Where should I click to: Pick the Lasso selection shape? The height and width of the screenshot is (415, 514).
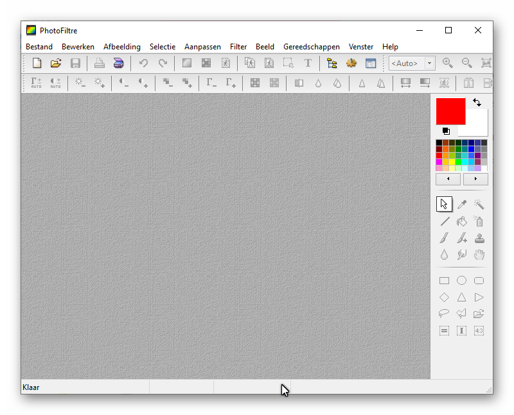coord(444,314)
